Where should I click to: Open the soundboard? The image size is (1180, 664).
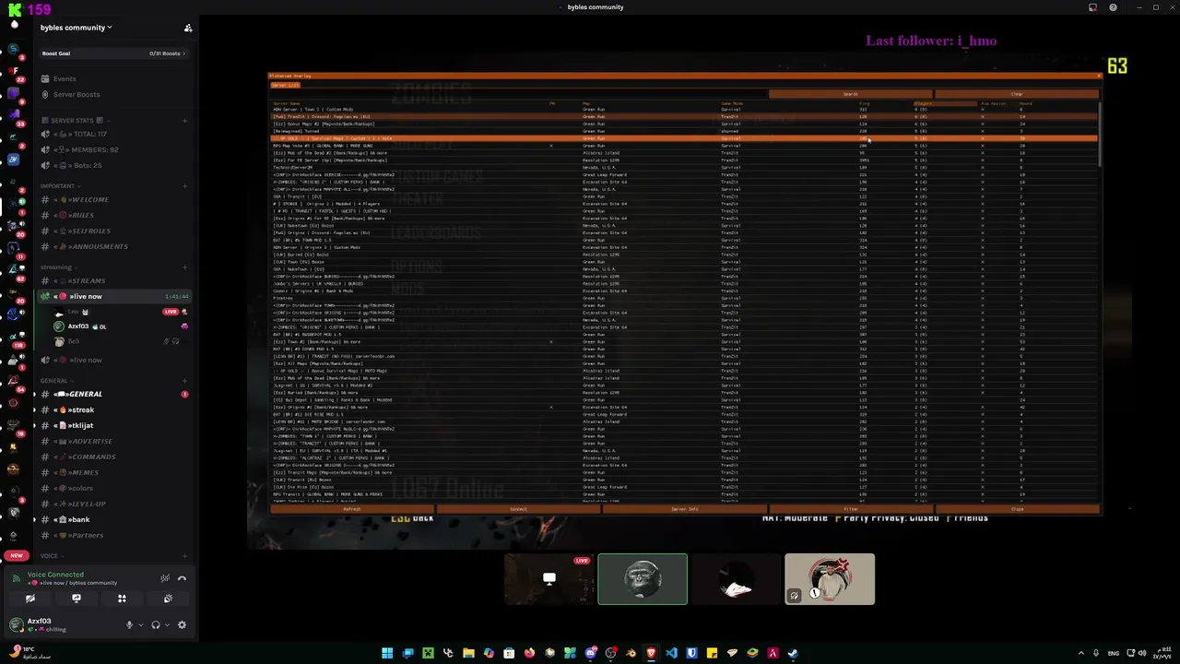click(168, 599)
